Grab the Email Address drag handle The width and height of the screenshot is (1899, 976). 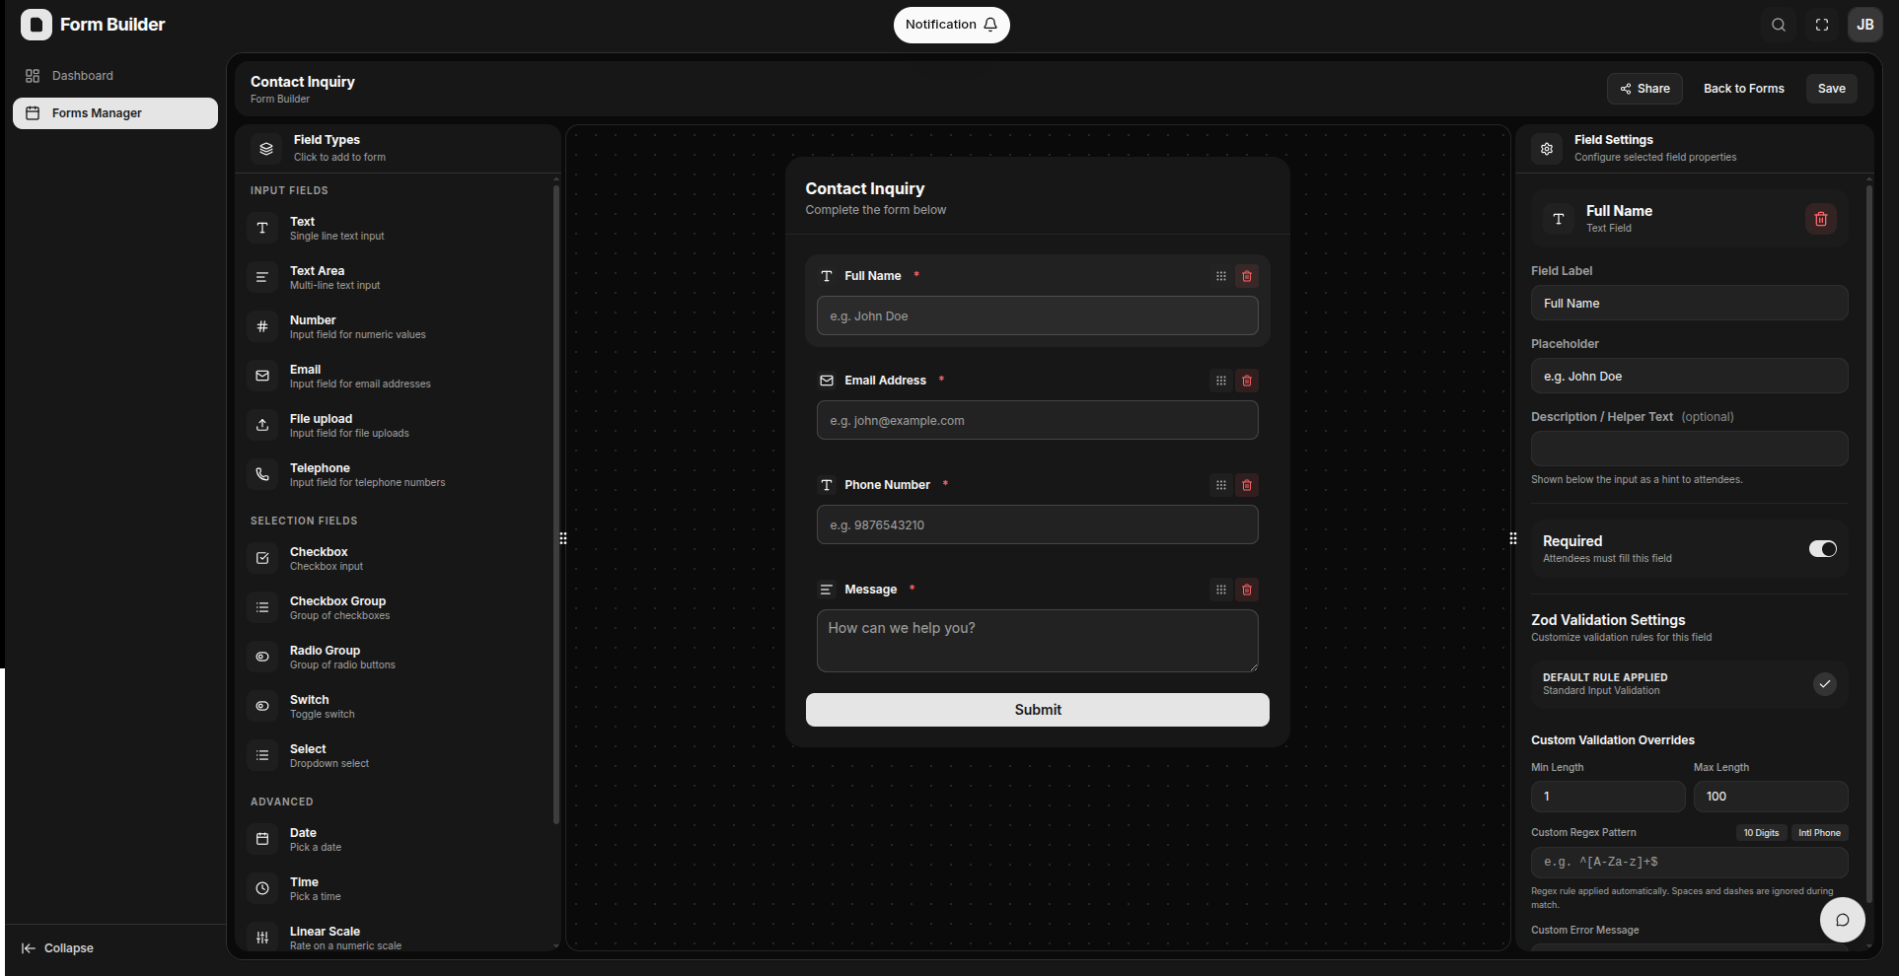1221,381
